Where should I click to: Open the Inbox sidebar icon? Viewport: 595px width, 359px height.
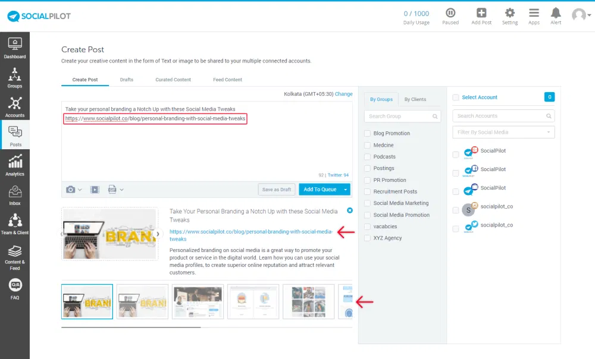[15, 194]
